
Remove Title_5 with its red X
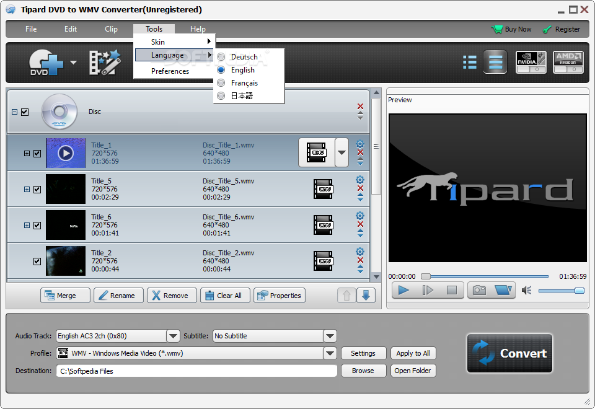(360, 188)
